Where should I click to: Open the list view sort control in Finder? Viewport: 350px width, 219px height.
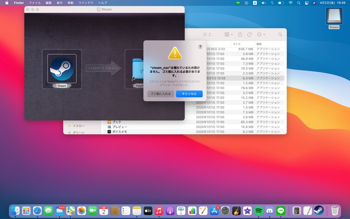click(x=207, y=34)
